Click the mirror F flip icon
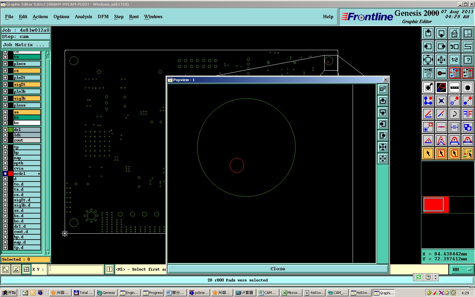This screenshot has width=475, height=297. coord(468,114)
